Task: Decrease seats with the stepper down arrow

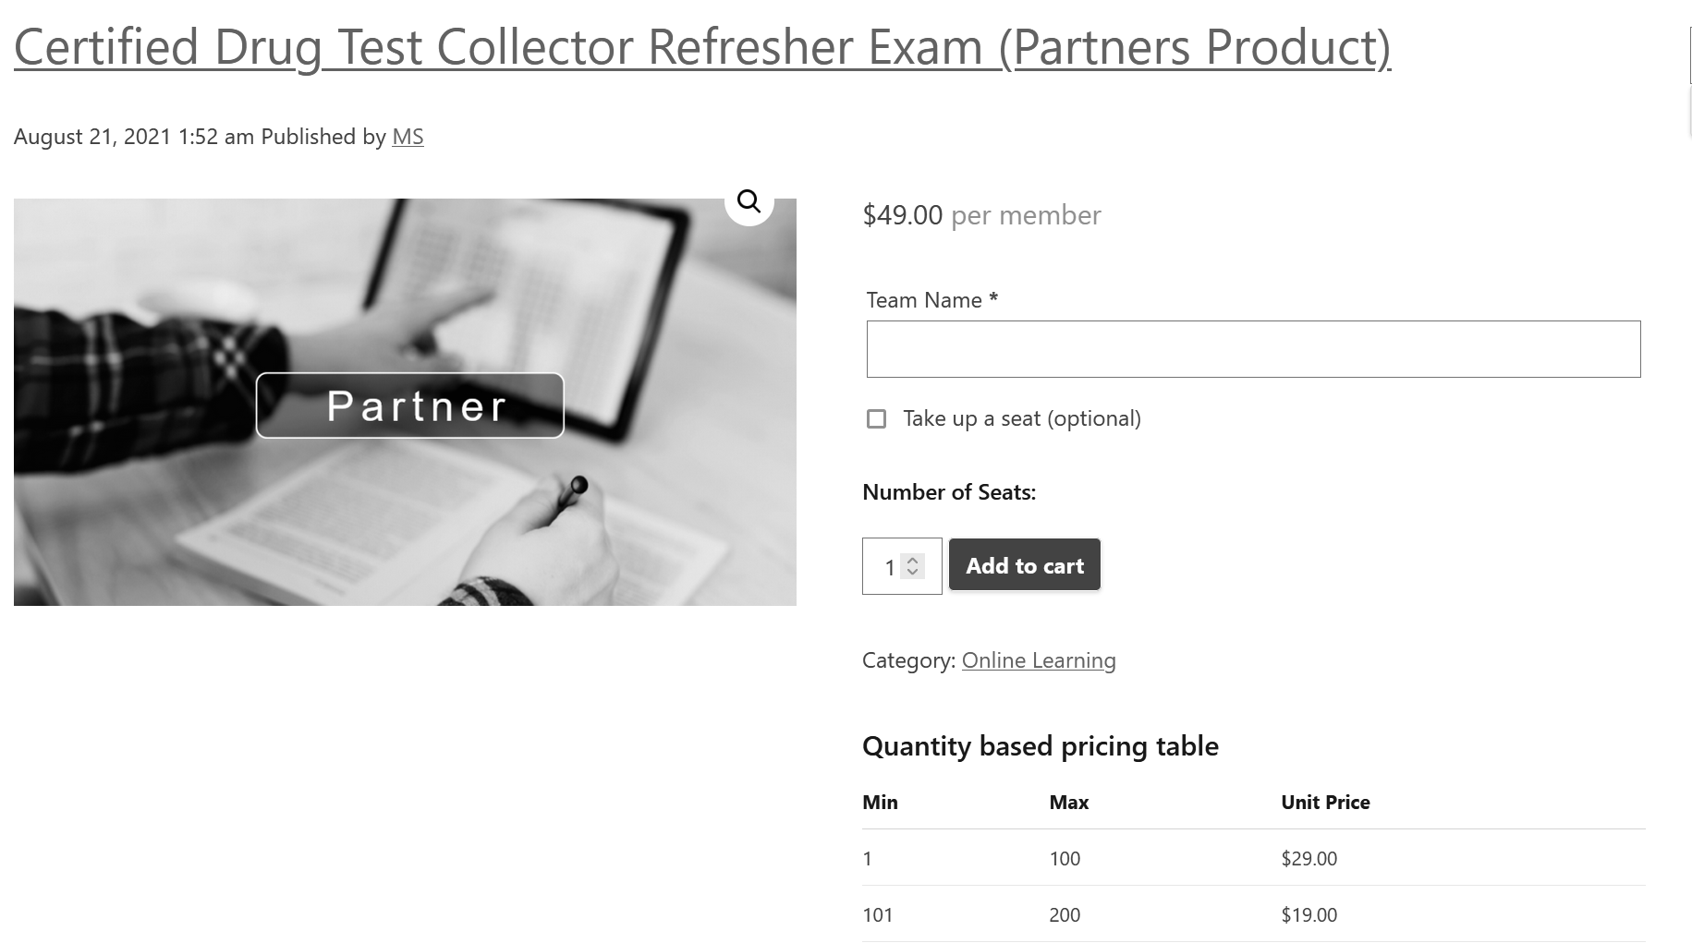Action: click(913, 573)
